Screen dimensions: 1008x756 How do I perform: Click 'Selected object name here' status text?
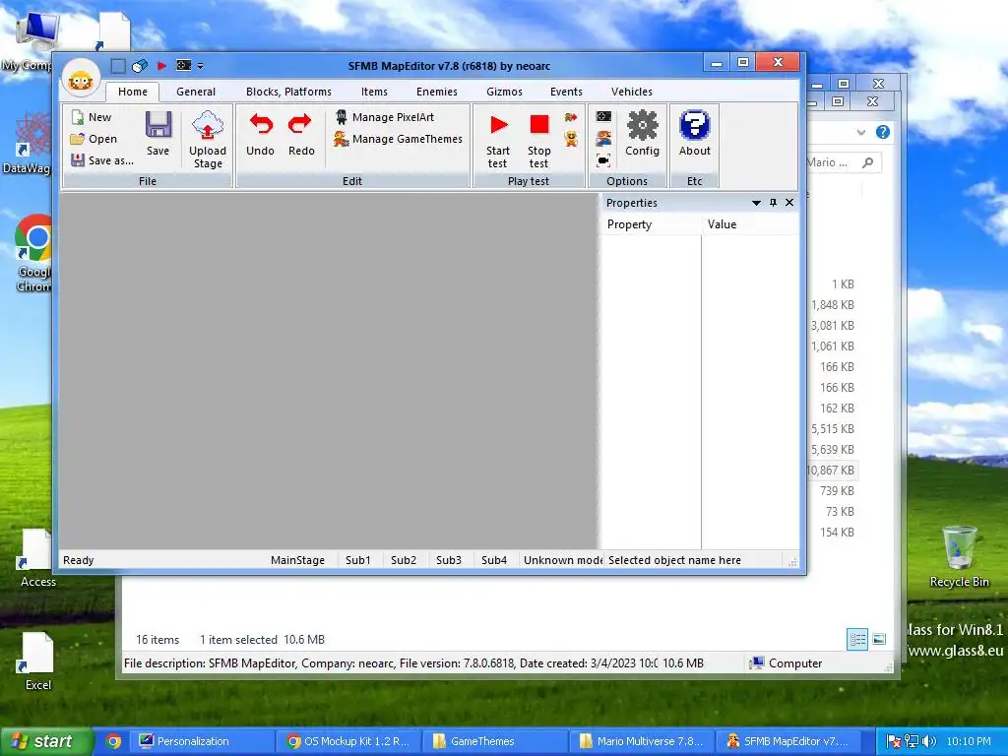pos(674,560)
